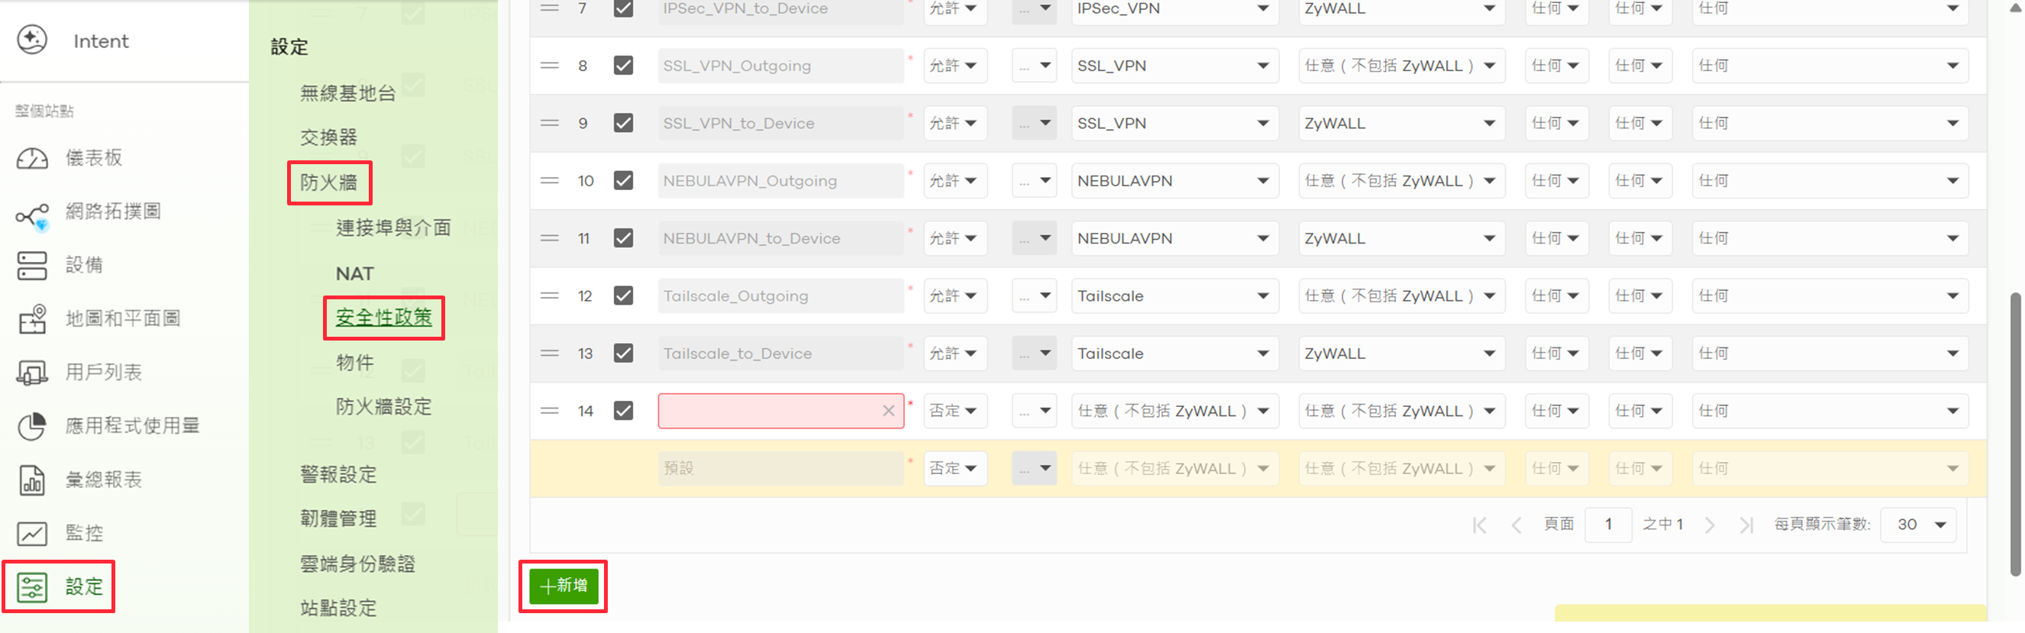
Task: Open NEBULAVPN source dropdown of rule 11
Action: click(1174, 237)
